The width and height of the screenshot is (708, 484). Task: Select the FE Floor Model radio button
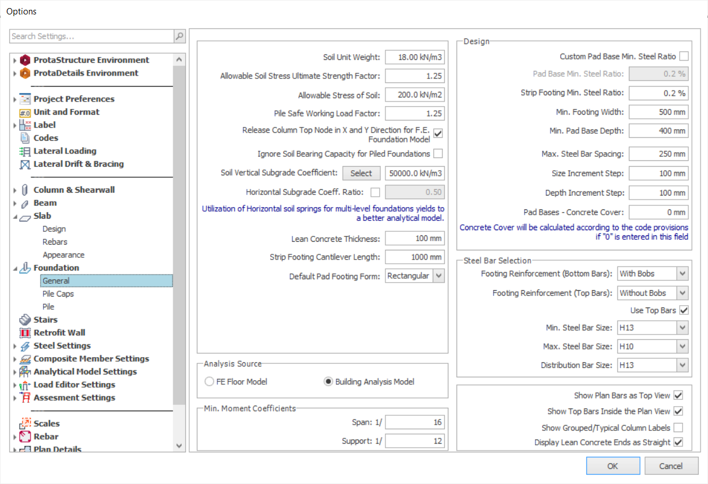[208, 381]
